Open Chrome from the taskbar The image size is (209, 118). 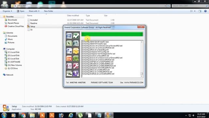[x=23, y=115]
